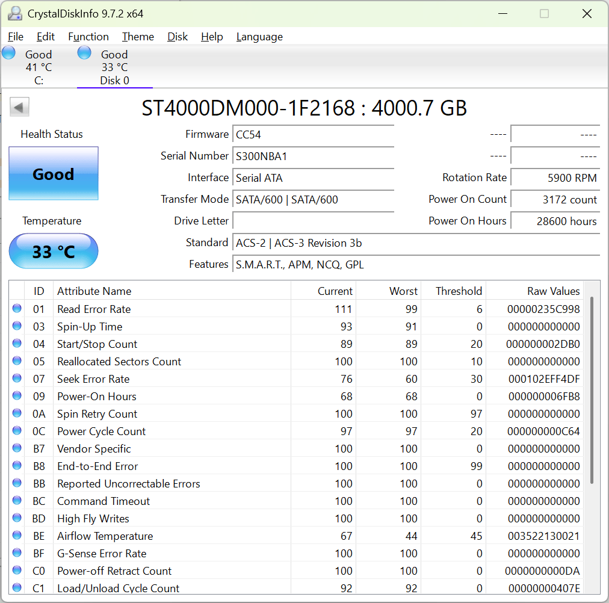Open the Disk menu
The width and height of the screenshot is (609, 603).
coord(178,37)
